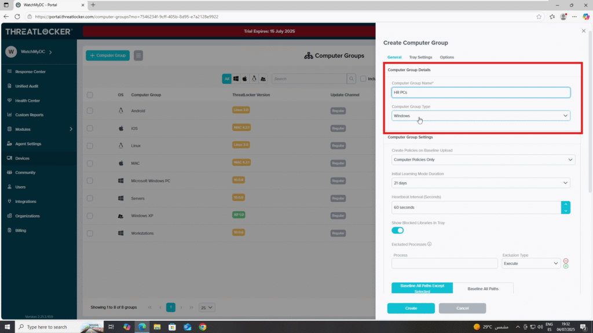Go to pagination page 1
The width and height of the screenshot is (593, 333).
point(171,308)
